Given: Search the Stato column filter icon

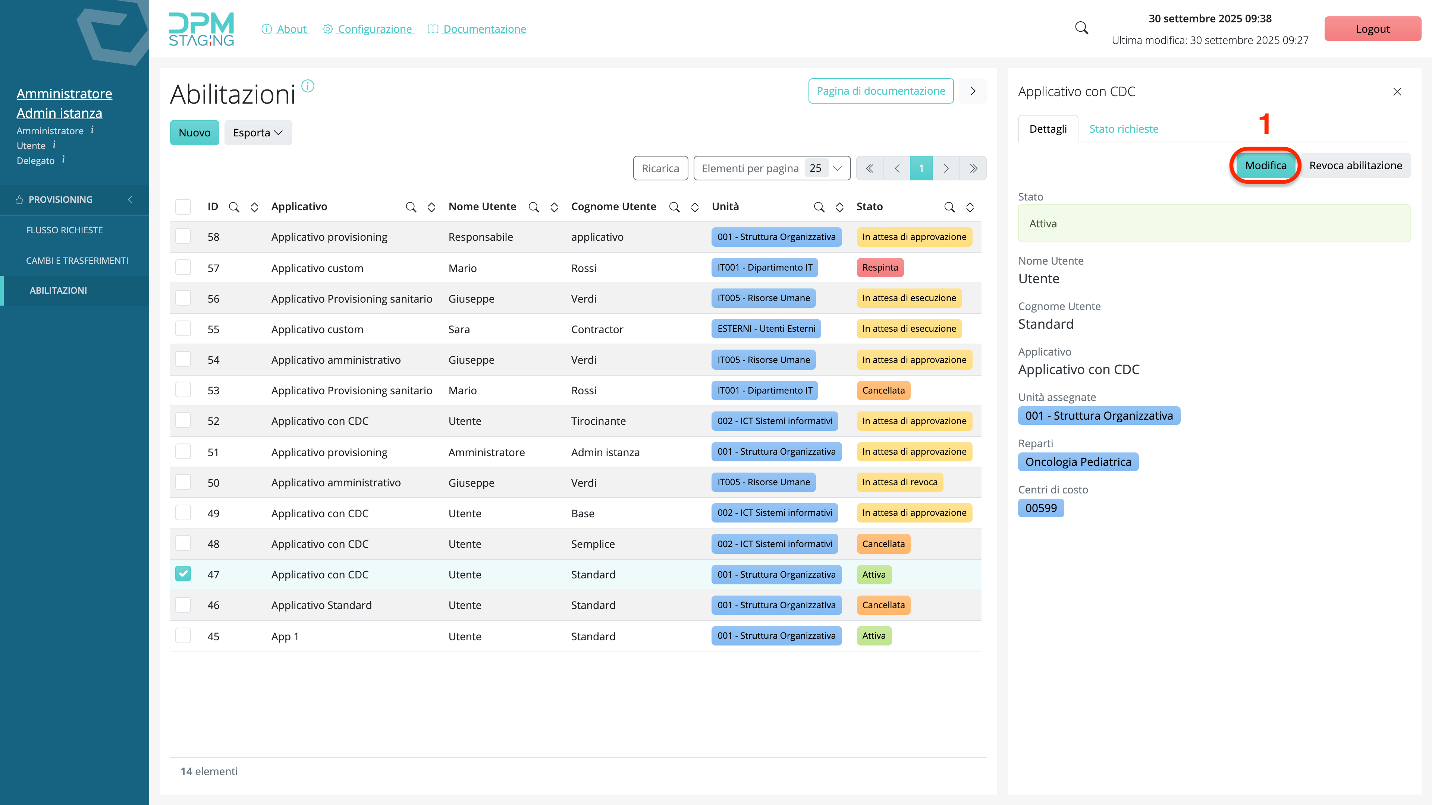Looking at the screenshot, I should [949, 207].
